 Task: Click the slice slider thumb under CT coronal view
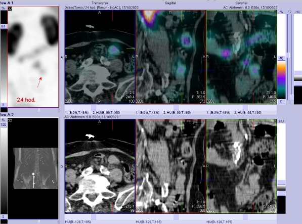[245, 217]
